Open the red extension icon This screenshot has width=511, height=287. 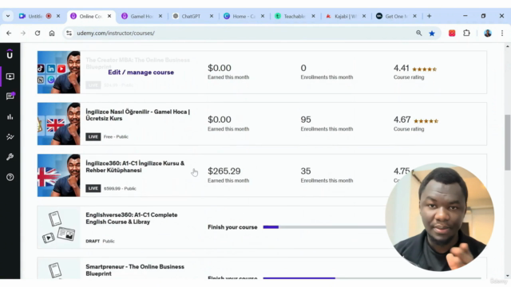[x=452, y=33]
